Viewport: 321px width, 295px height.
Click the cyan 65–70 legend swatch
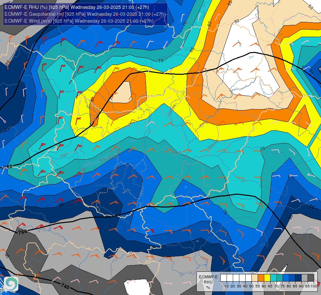[x=273, y=278]
